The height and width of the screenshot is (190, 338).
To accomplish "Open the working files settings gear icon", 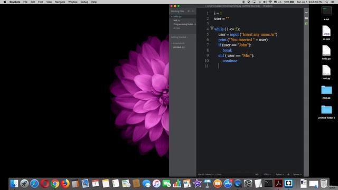I will tap(189, 11).
